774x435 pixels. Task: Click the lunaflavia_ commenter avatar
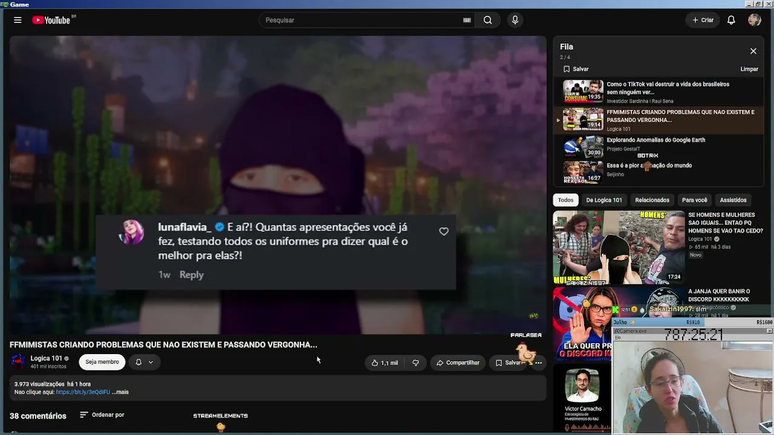132,233
